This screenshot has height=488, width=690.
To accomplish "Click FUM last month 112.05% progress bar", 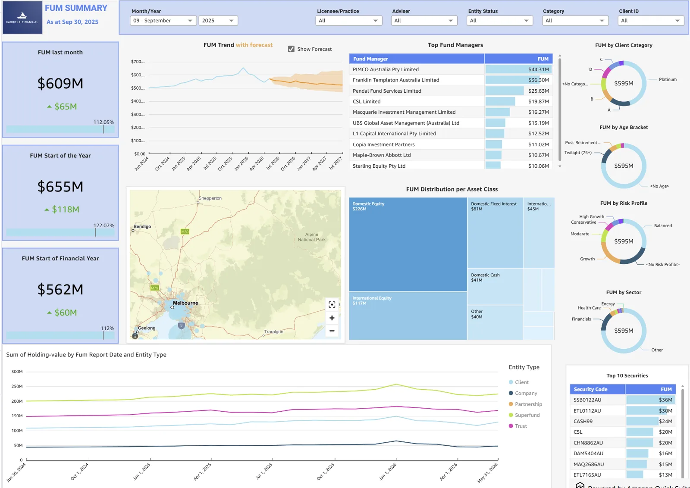I will 60,129.
